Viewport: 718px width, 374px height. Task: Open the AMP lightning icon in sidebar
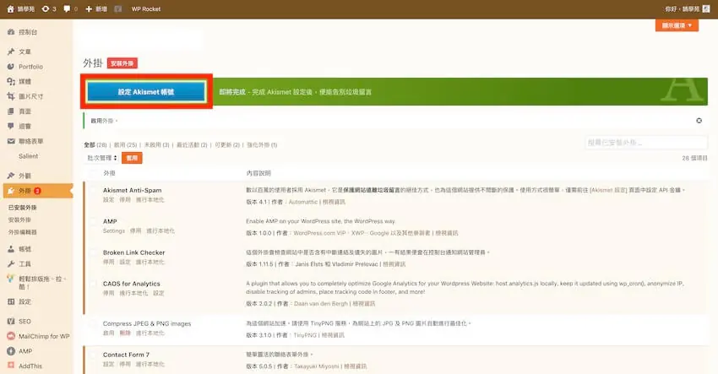point(11,351)
